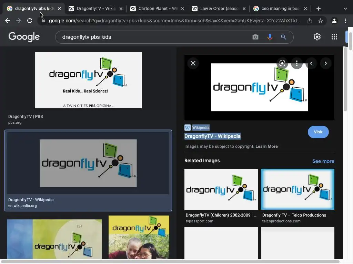Screen dimensions: 353x264
Task: Close the Cartoon Planet tab
Action: pyautogui.click(x=183, y=9)
